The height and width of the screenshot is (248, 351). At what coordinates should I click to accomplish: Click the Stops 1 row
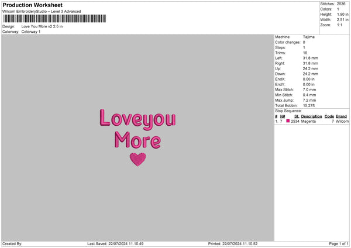click(290, 48)
